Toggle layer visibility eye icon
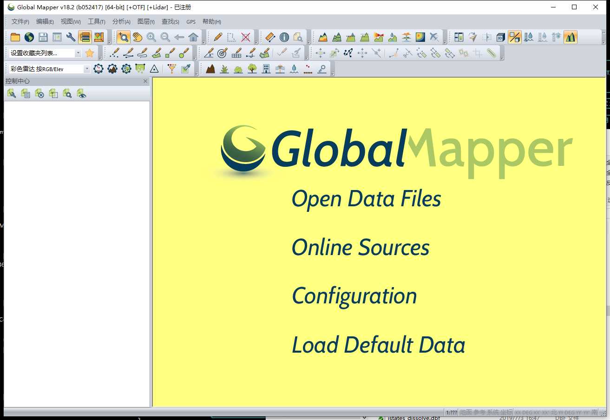 [81, 94]
